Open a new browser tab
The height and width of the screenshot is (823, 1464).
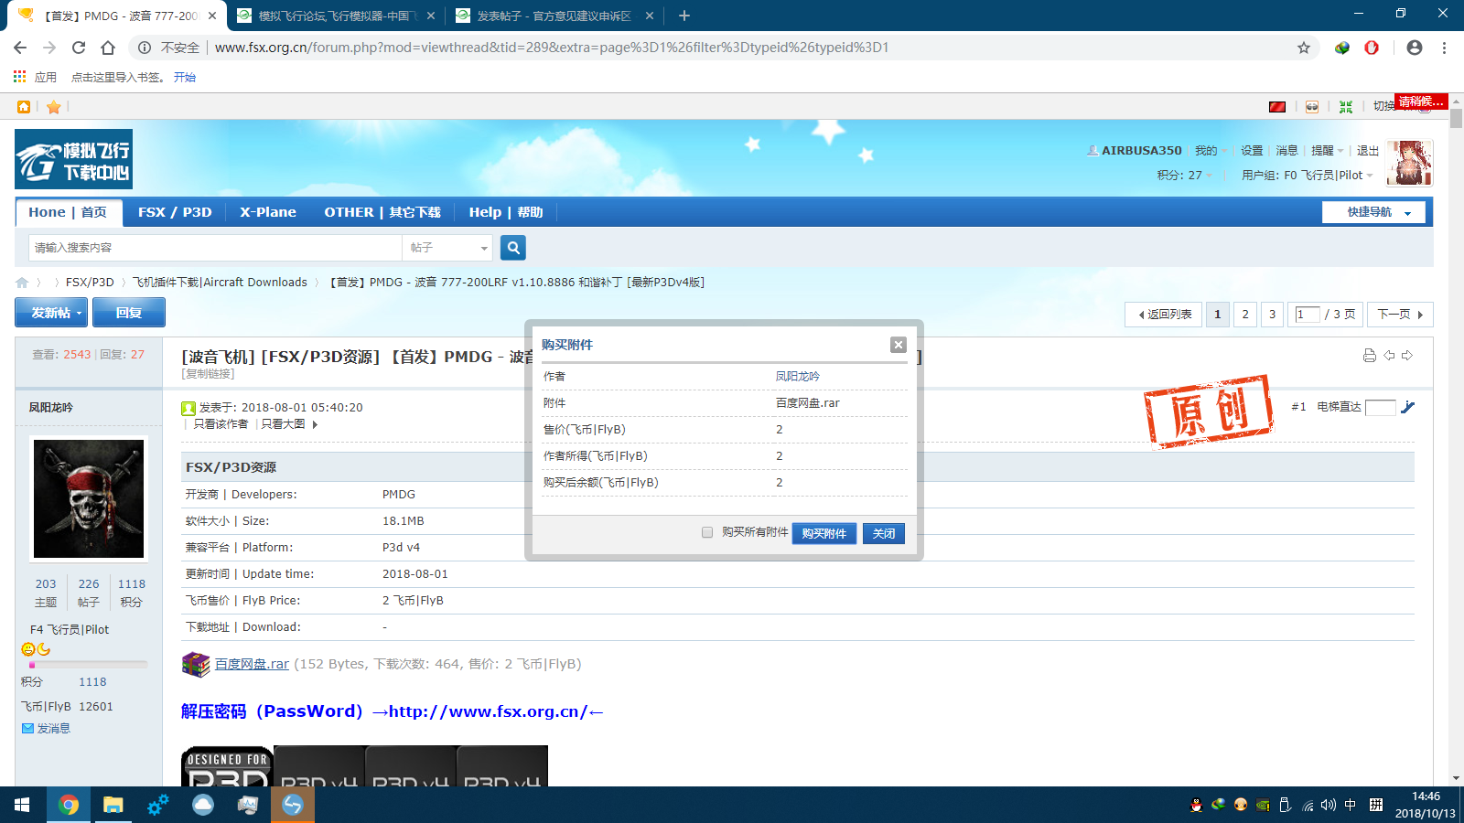pos(684,16)
